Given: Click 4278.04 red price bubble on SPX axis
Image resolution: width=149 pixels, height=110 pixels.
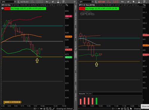Looking at the screenshot, I should 69,50.
